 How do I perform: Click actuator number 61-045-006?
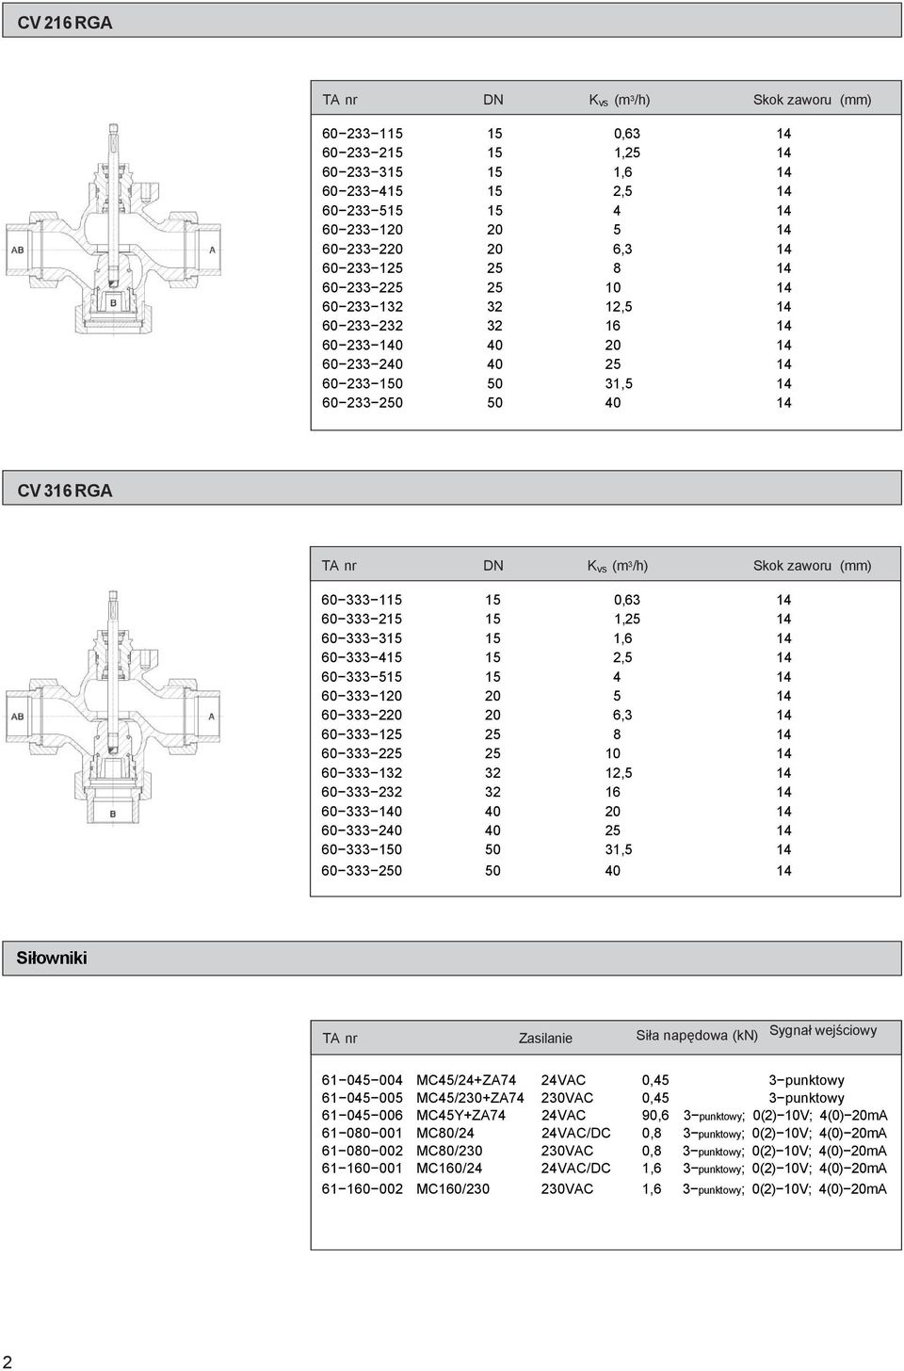point(363,1115)
